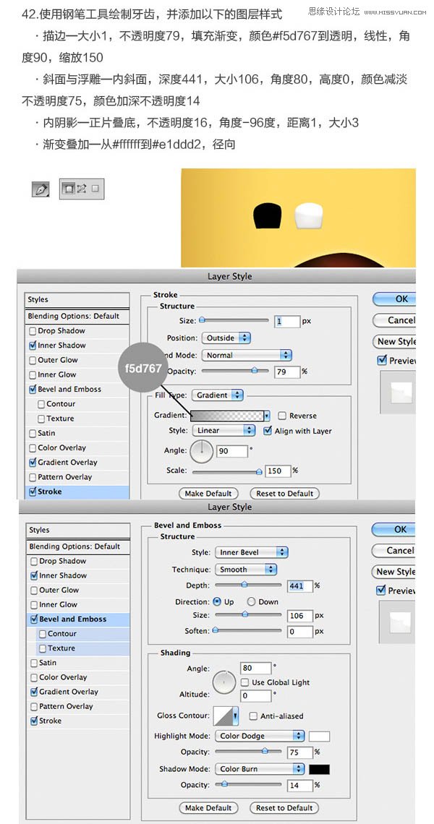Open the bevel Style dropdown showing Inner Bevel
This screenshot has width=434, height=824.
252,552
